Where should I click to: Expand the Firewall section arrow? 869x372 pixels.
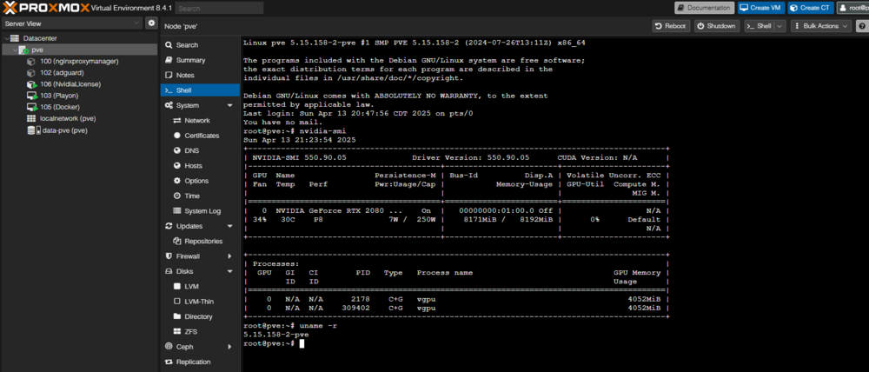pos(230,256)
